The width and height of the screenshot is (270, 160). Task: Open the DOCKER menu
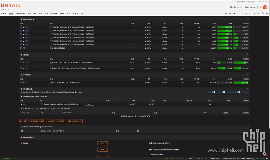54,13
